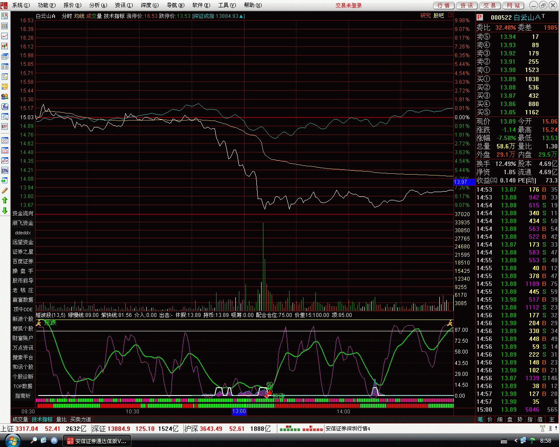Click the two-people community sidebar icon
Image resolution: width=559 pixels, height=447 pixels.
point(5,96)
